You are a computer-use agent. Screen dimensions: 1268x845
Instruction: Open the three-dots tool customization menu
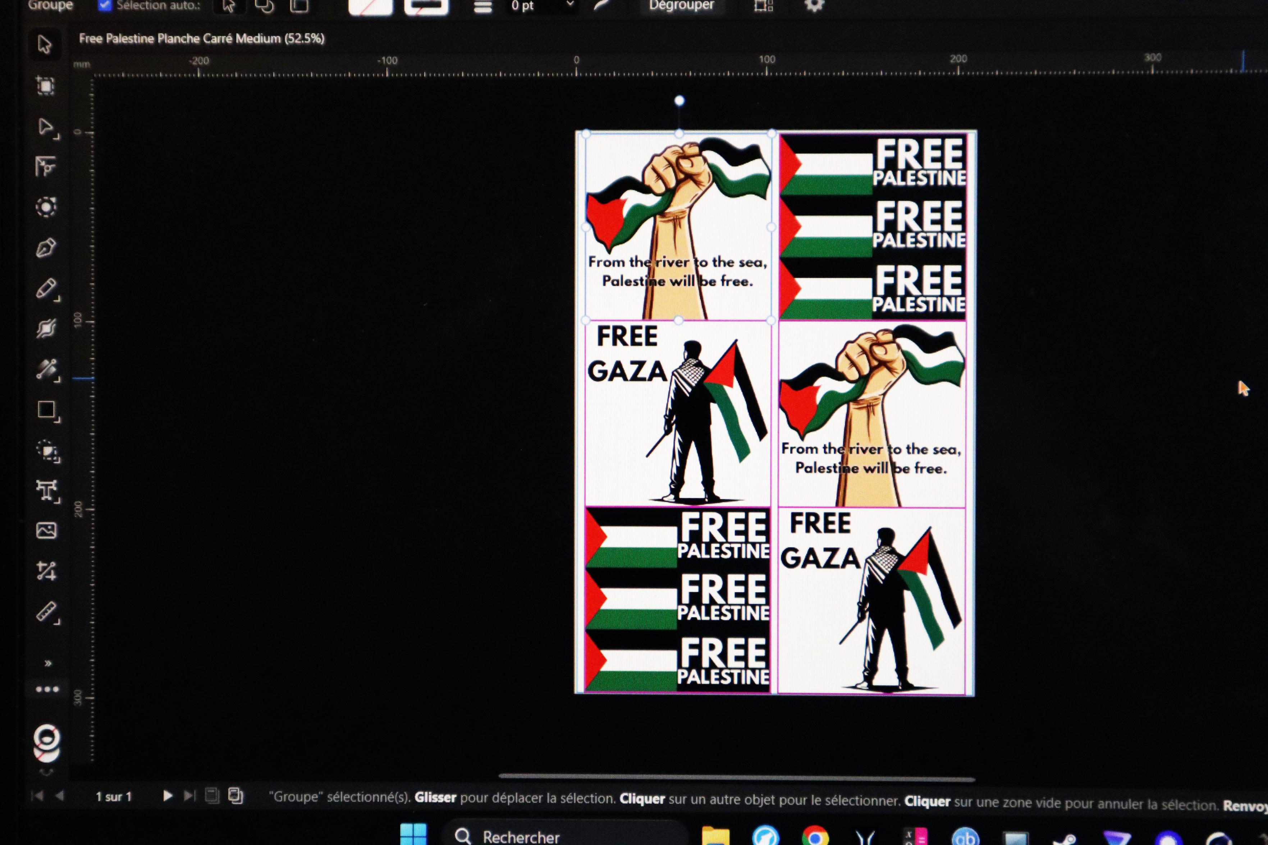(x=47, y=689)
